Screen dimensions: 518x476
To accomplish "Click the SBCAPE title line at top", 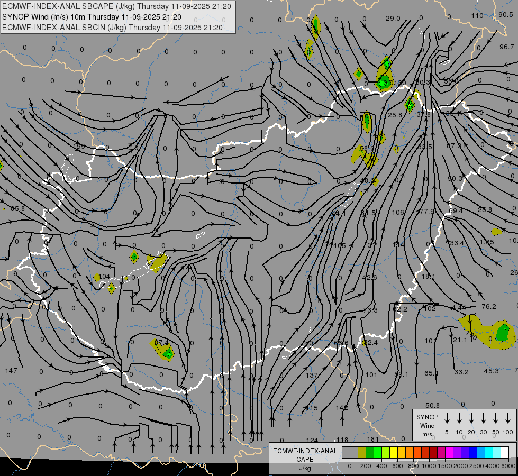I will 116,6.
